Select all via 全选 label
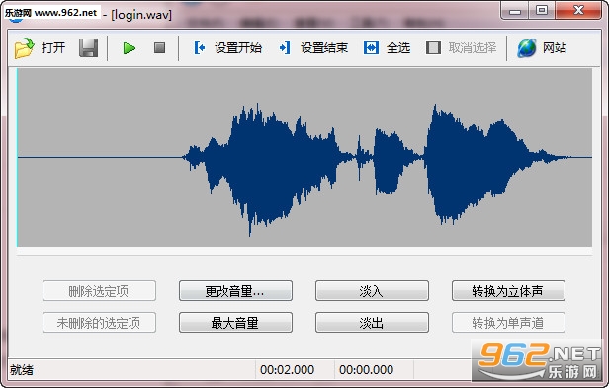The width and height of the screenshot is (609, 388). 398,48
